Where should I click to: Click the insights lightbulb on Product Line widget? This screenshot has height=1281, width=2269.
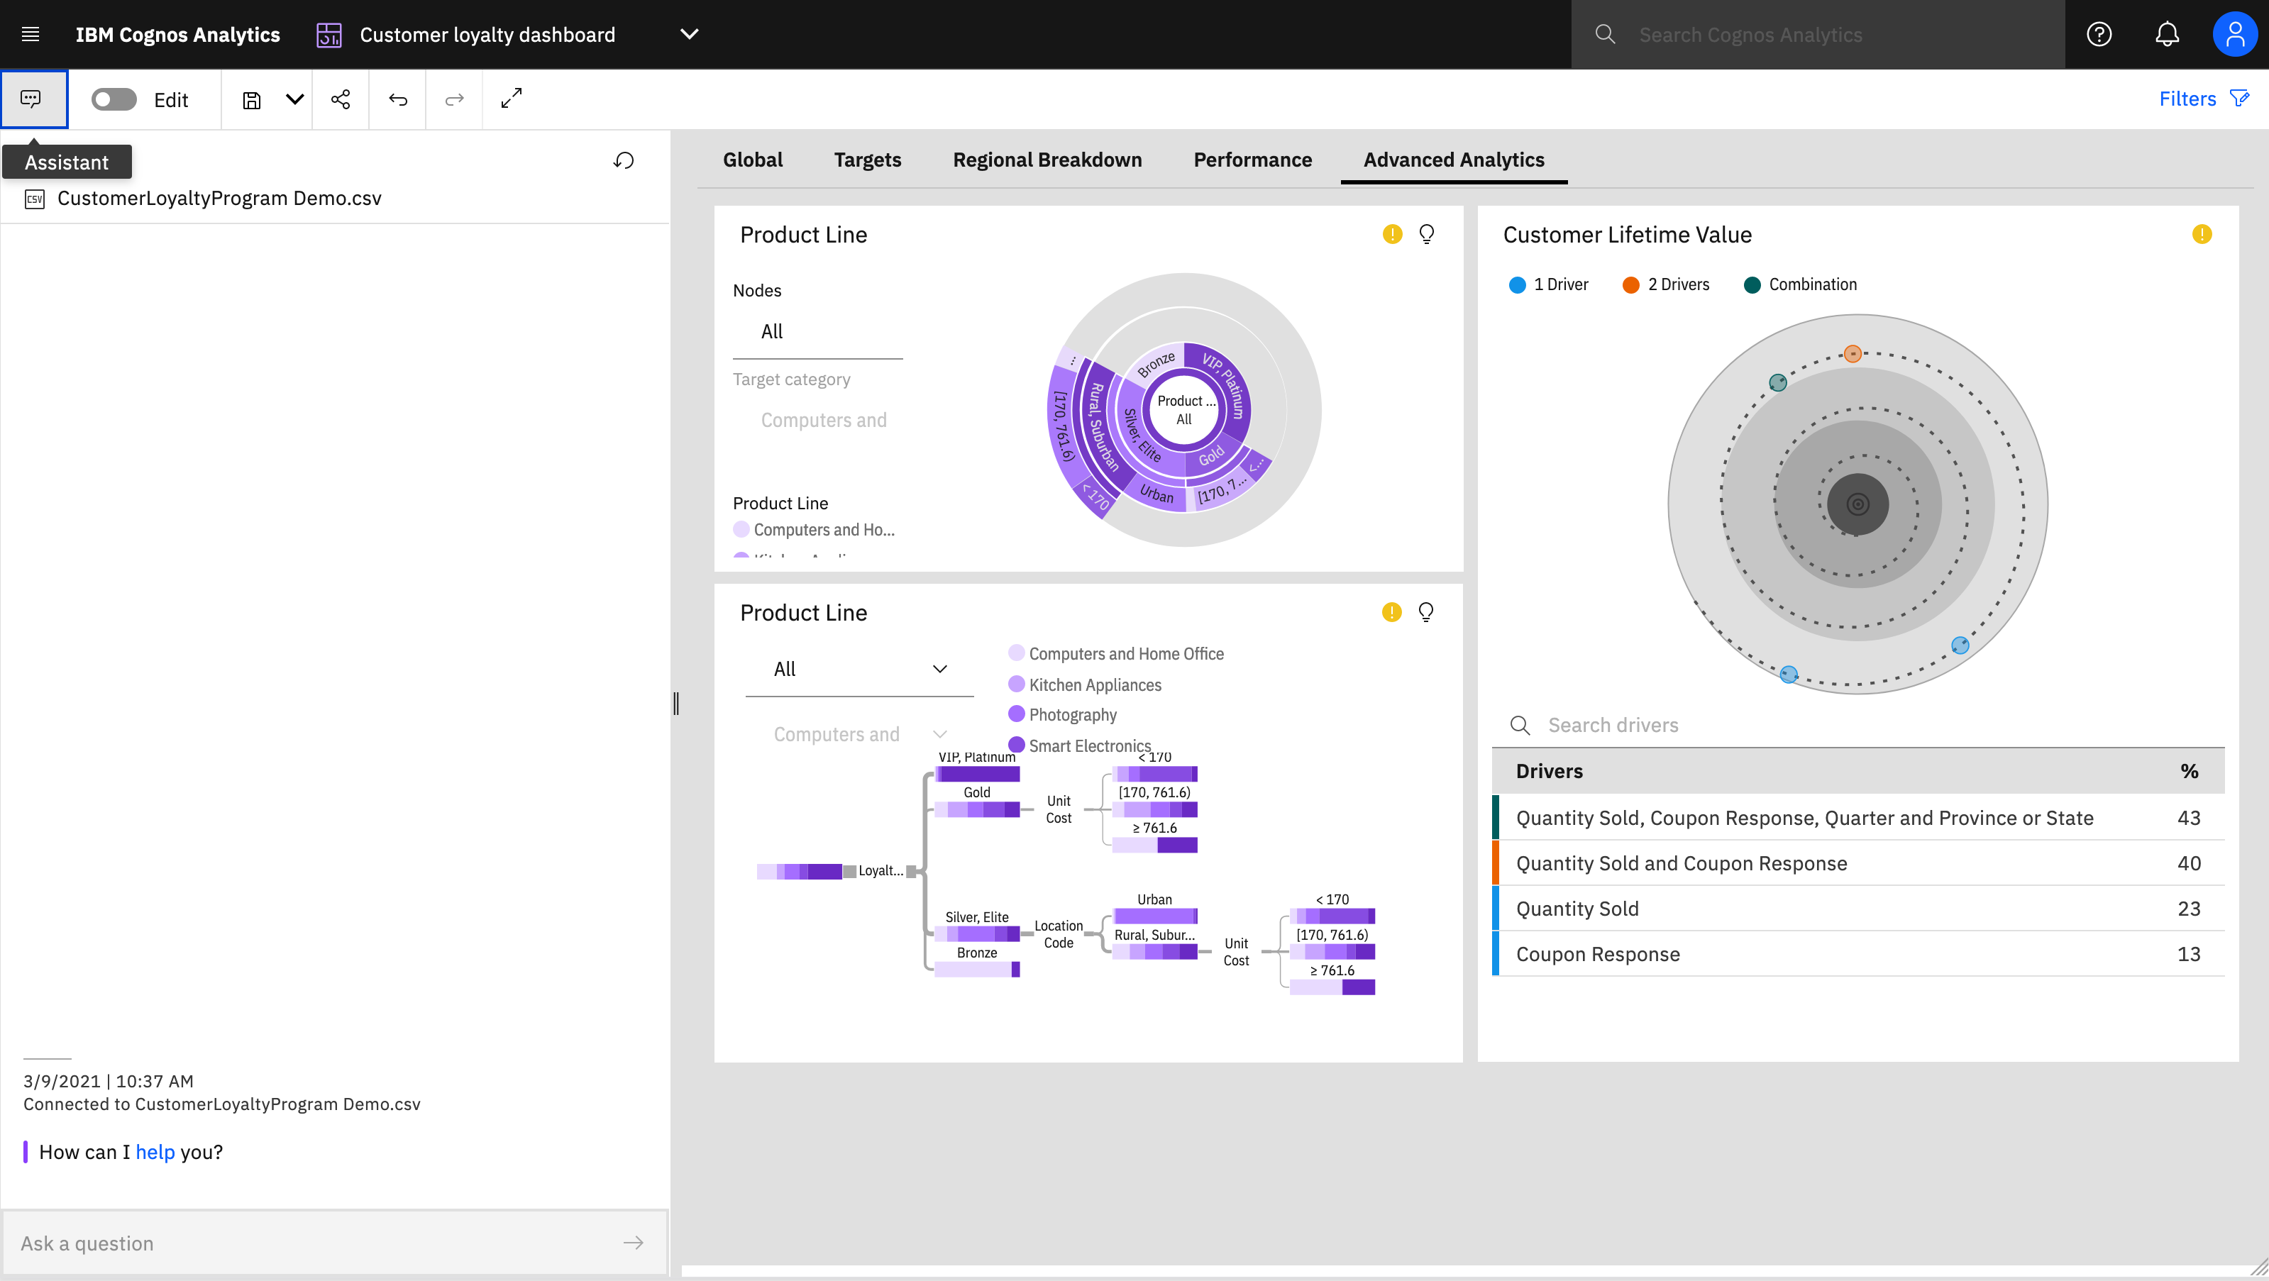(x=1426, y=233)
